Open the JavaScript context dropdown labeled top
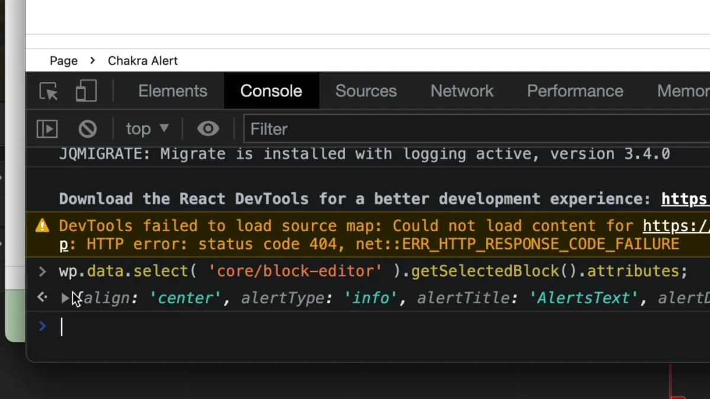 coord(146,128)
